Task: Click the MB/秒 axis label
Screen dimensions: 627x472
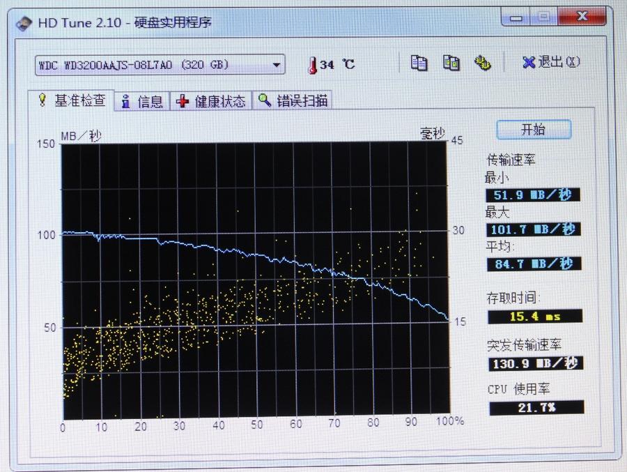Action: 82,136
